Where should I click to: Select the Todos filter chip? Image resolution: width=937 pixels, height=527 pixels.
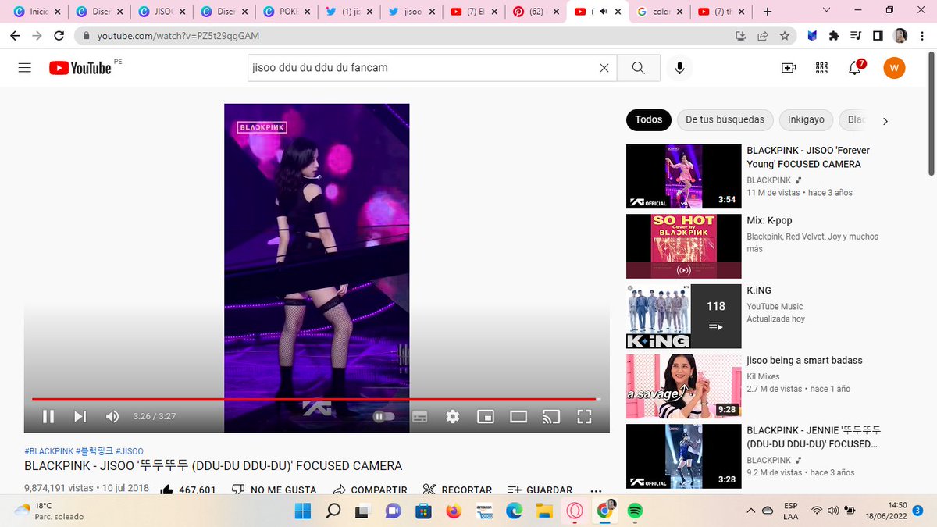[x=649, y=119]
